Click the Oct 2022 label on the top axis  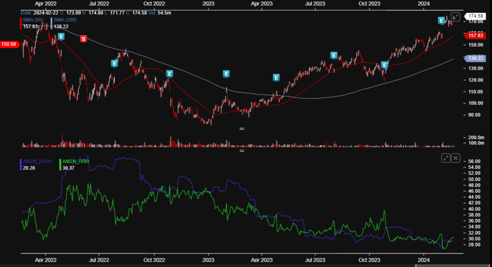(154, 4)
